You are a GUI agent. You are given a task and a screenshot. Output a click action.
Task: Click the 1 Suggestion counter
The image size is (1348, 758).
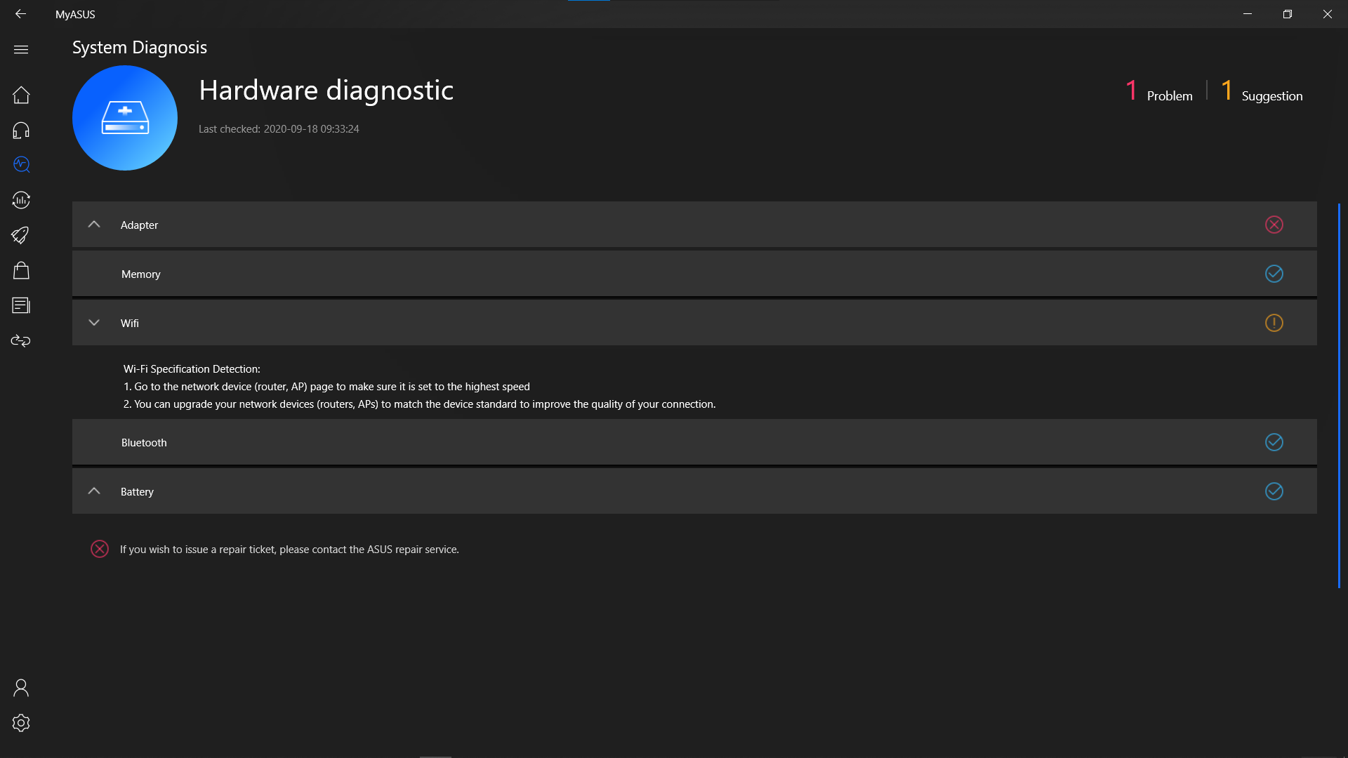pyautogui.click(x=1262, y=91)
